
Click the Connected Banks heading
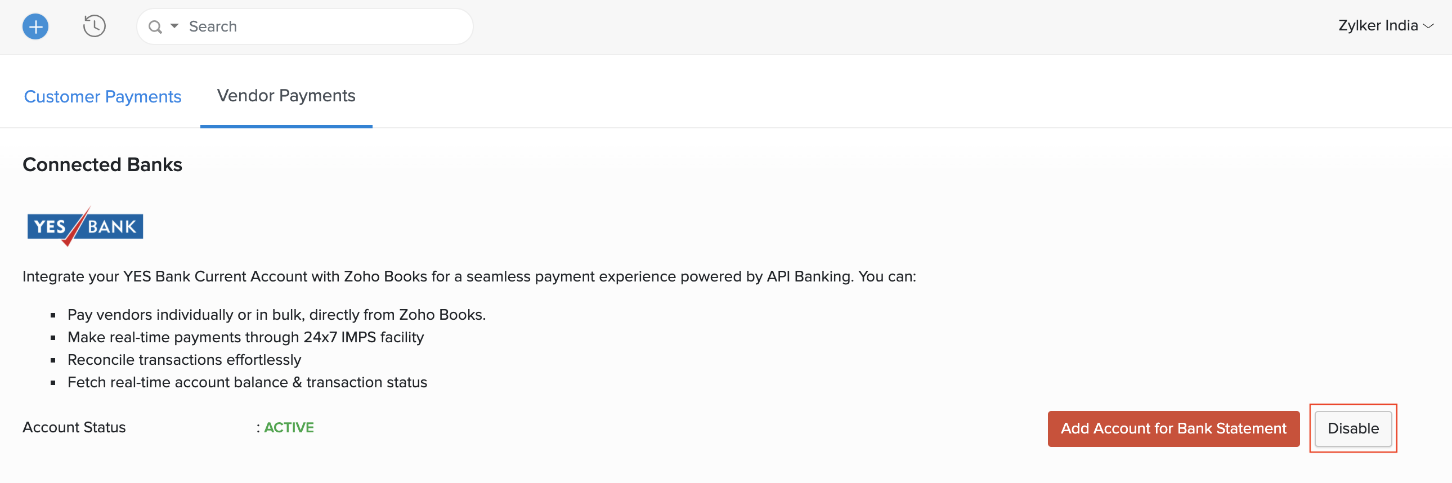click(102, 164)
